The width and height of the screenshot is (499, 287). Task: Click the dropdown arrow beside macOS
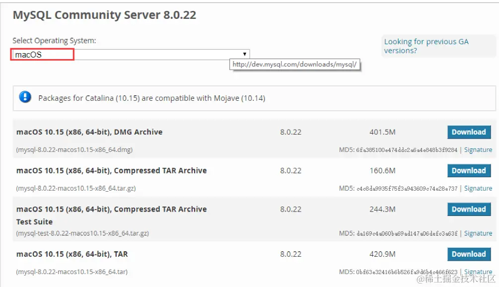pyautogui.click(x=244, y=55)
